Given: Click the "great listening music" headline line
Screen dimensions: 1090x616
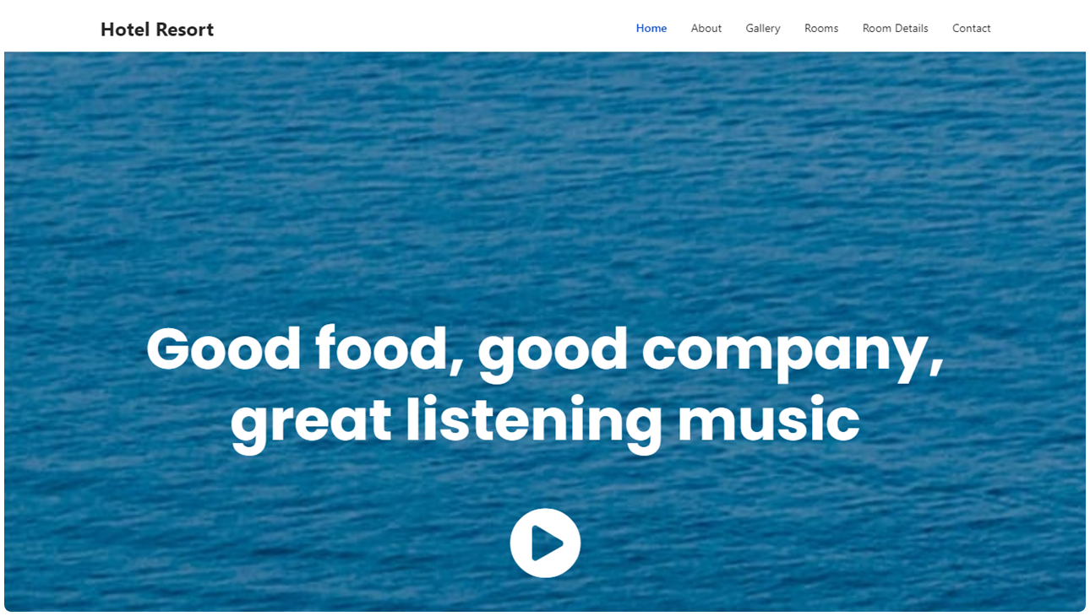Looking at the screenshot, I should click(545, 422).
